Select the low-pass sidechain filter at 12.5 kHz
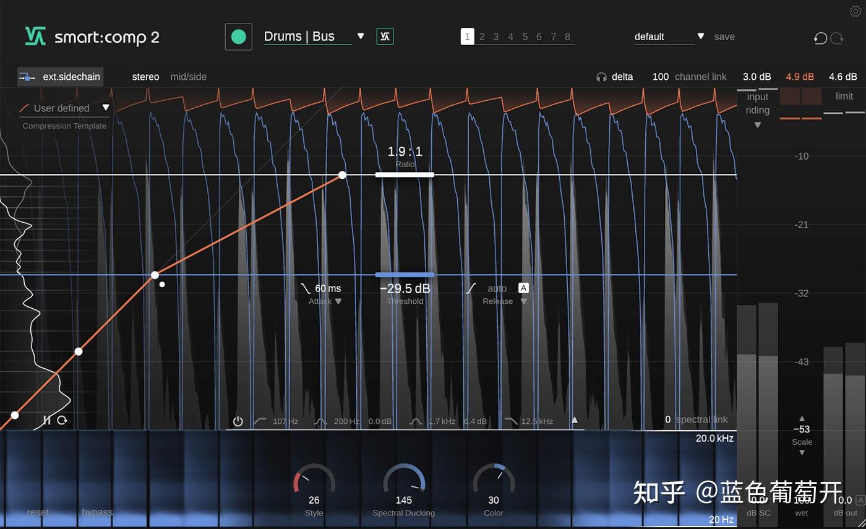Image resolution: width=866 pixels, height=529 pixels. point(511,421)
